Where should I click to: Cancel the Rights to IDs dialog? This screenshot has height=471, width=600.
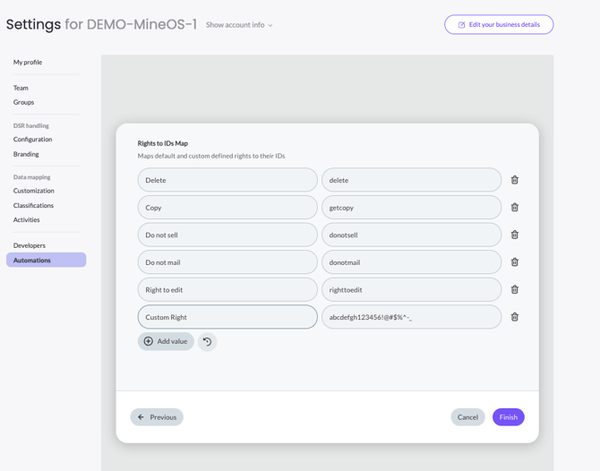tap(467, 417)
